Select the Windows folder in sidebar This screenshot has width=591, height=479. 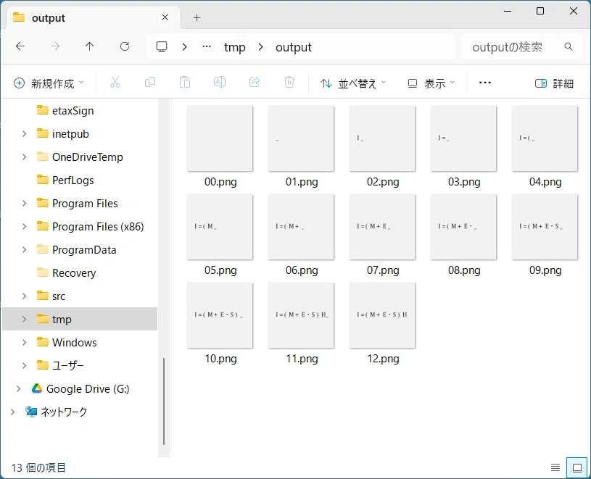tap(74, 342)
